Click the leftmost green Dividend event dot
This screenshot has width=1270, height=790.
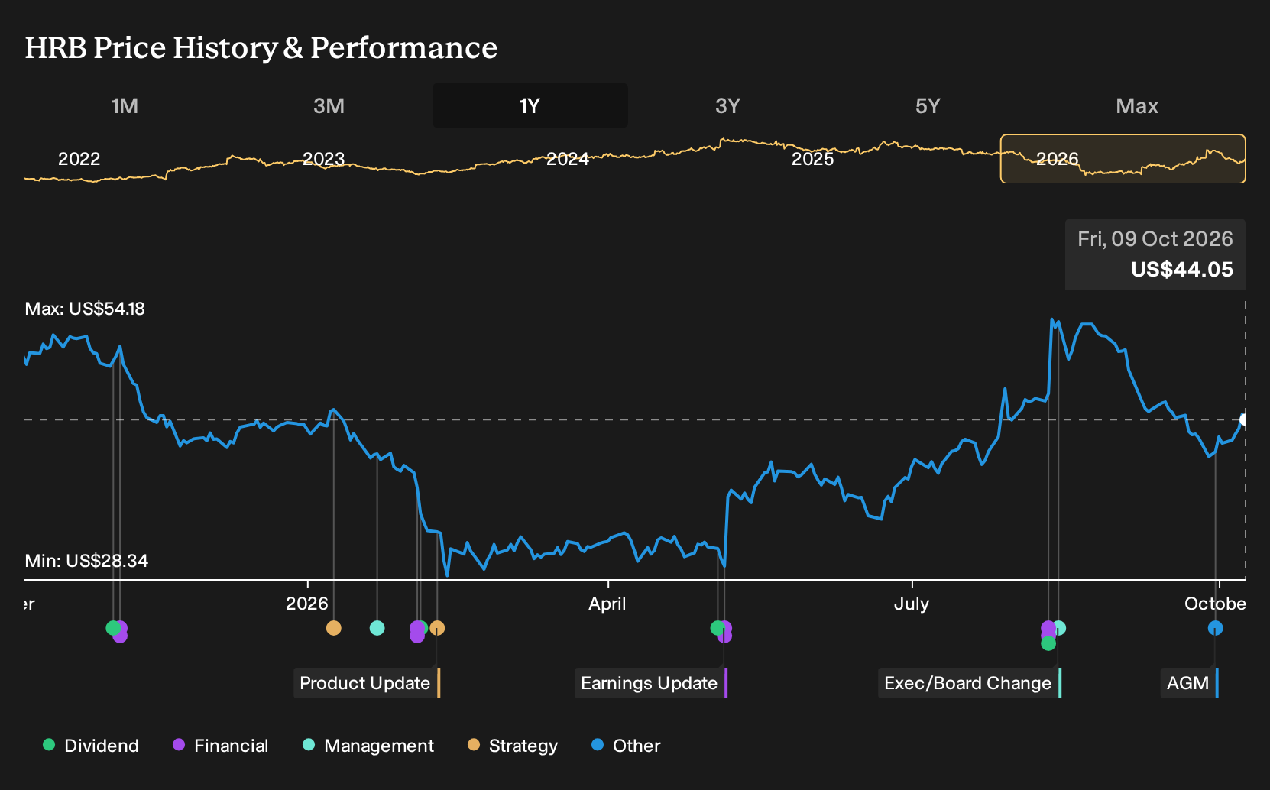click(x=113, y=628)
